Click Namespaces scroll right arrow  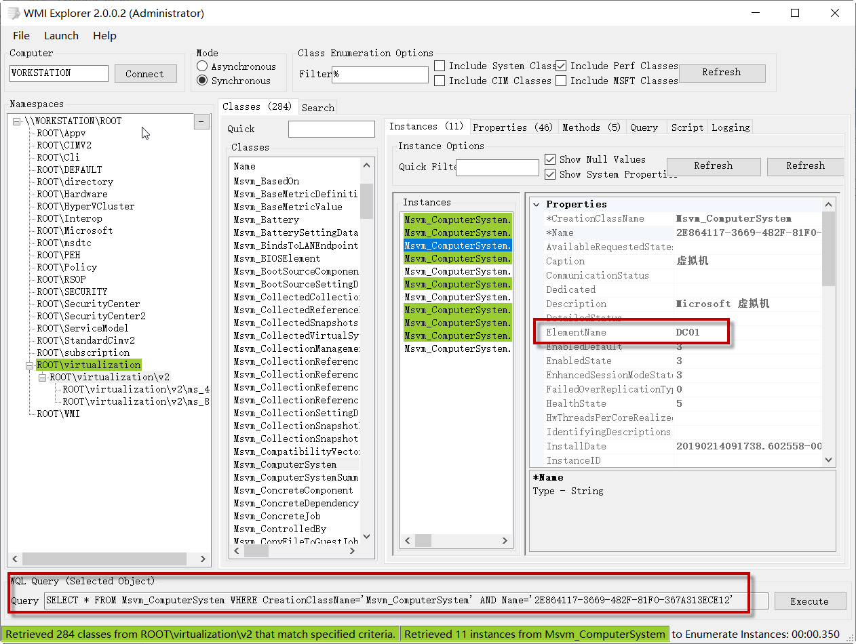point(203,559)
